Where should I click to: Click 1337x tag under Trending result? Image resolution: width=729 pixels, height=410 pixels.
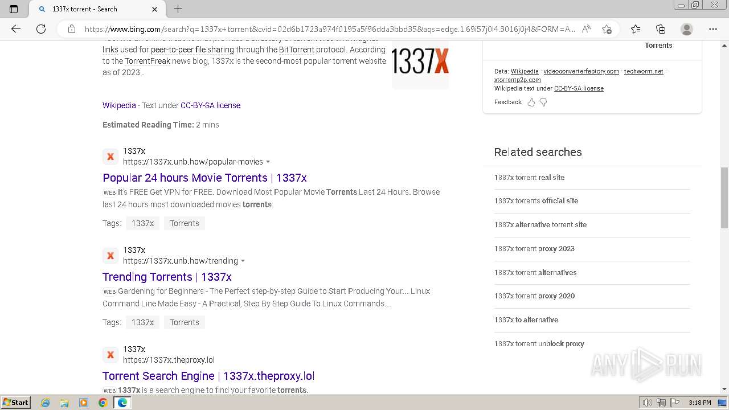tap(142, 322)
